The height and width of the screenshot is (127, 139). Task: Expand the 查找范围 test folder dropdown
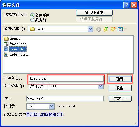pos(90,29)
